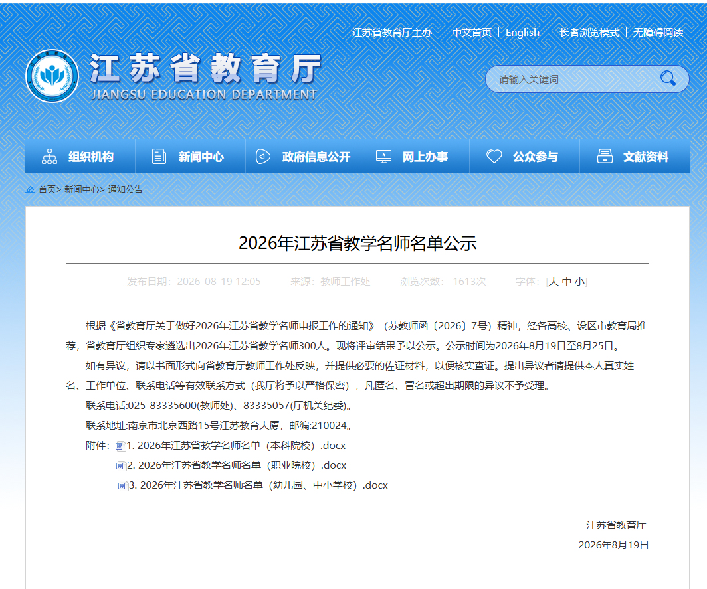Click the 网上办事 monitor icon
The width and height of the screenshot is (707, 589).
click(x=383, y=157)
